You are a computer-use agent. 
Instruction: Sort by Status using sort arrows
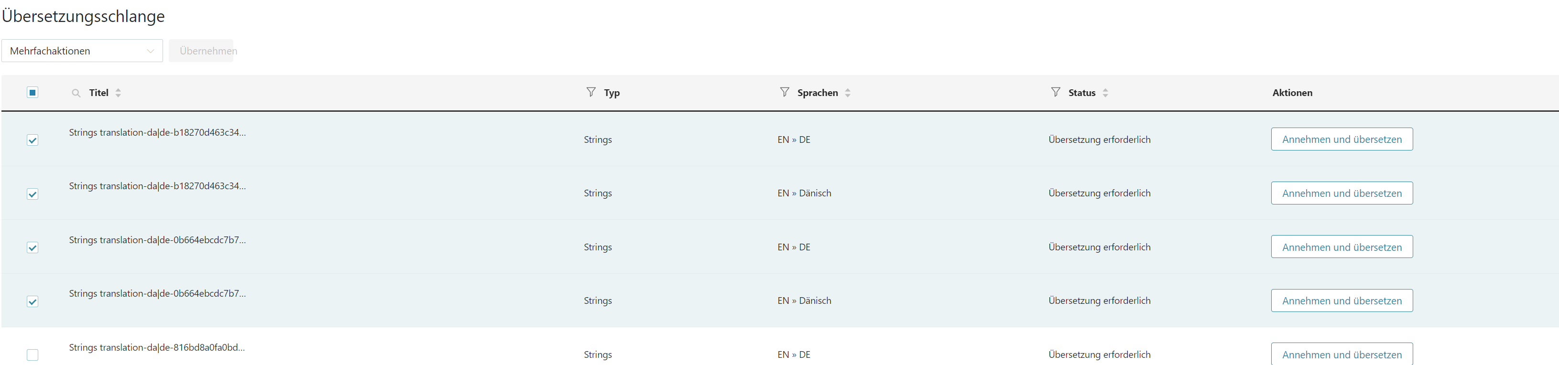(x=1106, y=93)
